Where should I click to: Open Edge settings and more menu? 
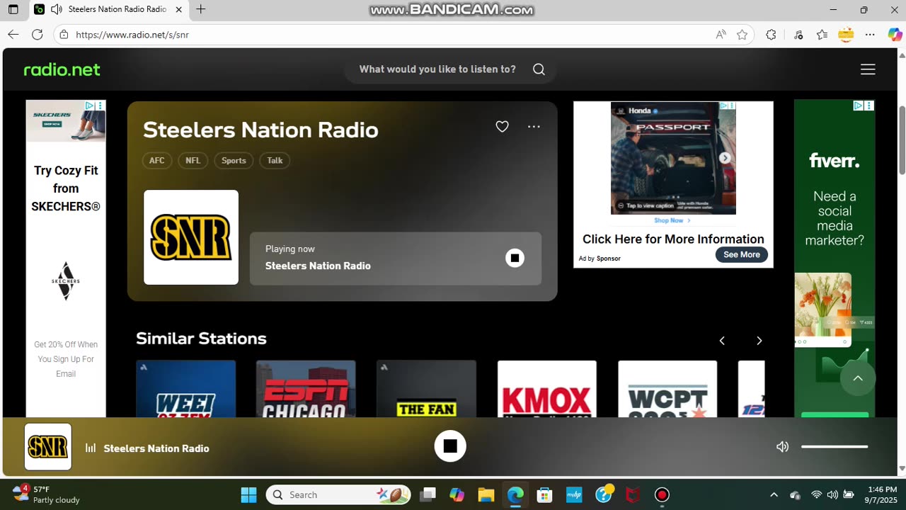871,35
